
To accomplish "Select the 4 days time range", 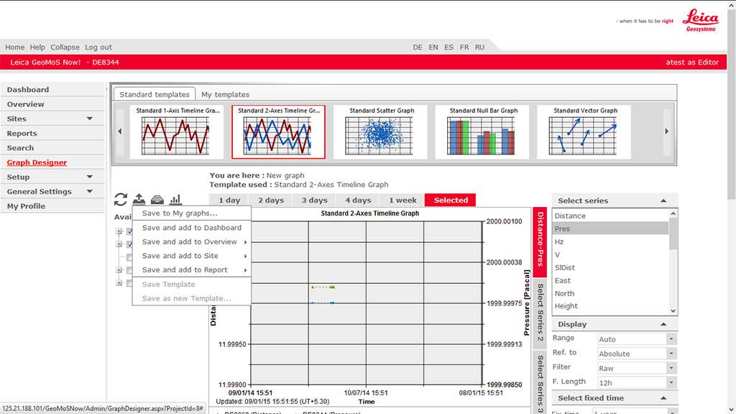I will click(x=358, y=200).
